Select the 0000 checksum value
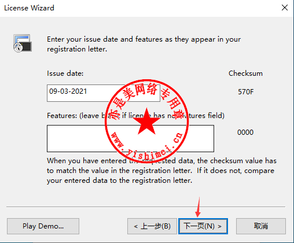 [x=245, y=132]
